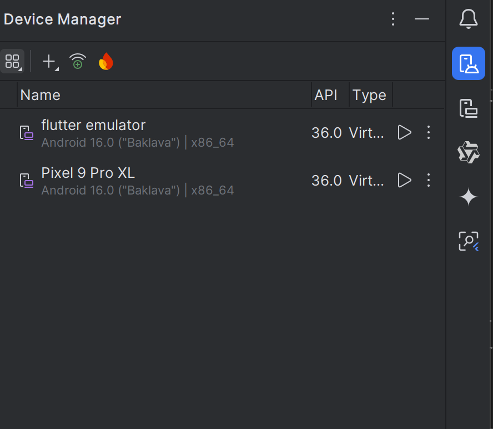The width and height of the screenshot is (493, 429).
Task: Open the device grouping view dropdown
Action: pyautogui.click(x=12, y=61)
